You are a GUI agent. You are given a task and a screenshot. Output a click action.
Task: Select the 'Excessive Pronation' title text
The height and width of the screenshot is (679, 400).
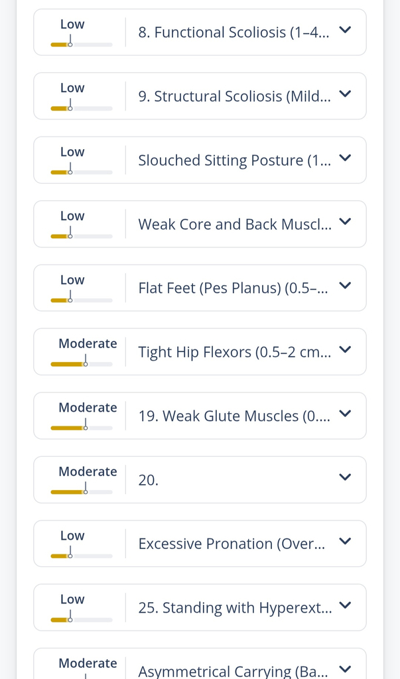pyautogui.click(x=232, y=544)
